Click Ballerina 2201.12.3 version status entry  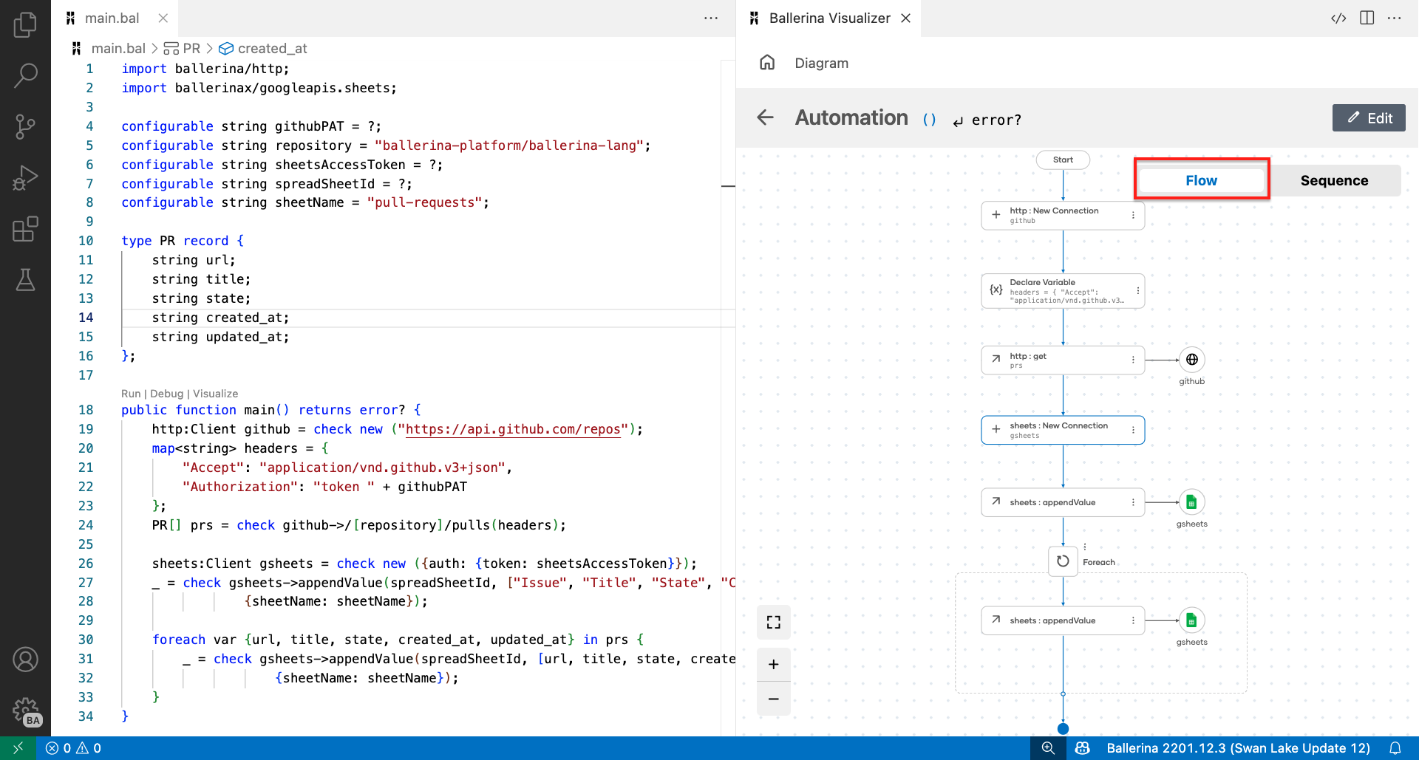pos(1238,748)
